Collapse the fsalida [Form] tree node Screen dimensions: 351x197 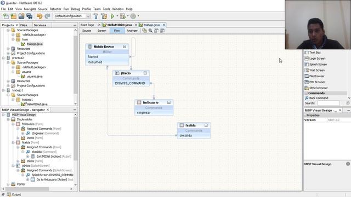[13, 142]
